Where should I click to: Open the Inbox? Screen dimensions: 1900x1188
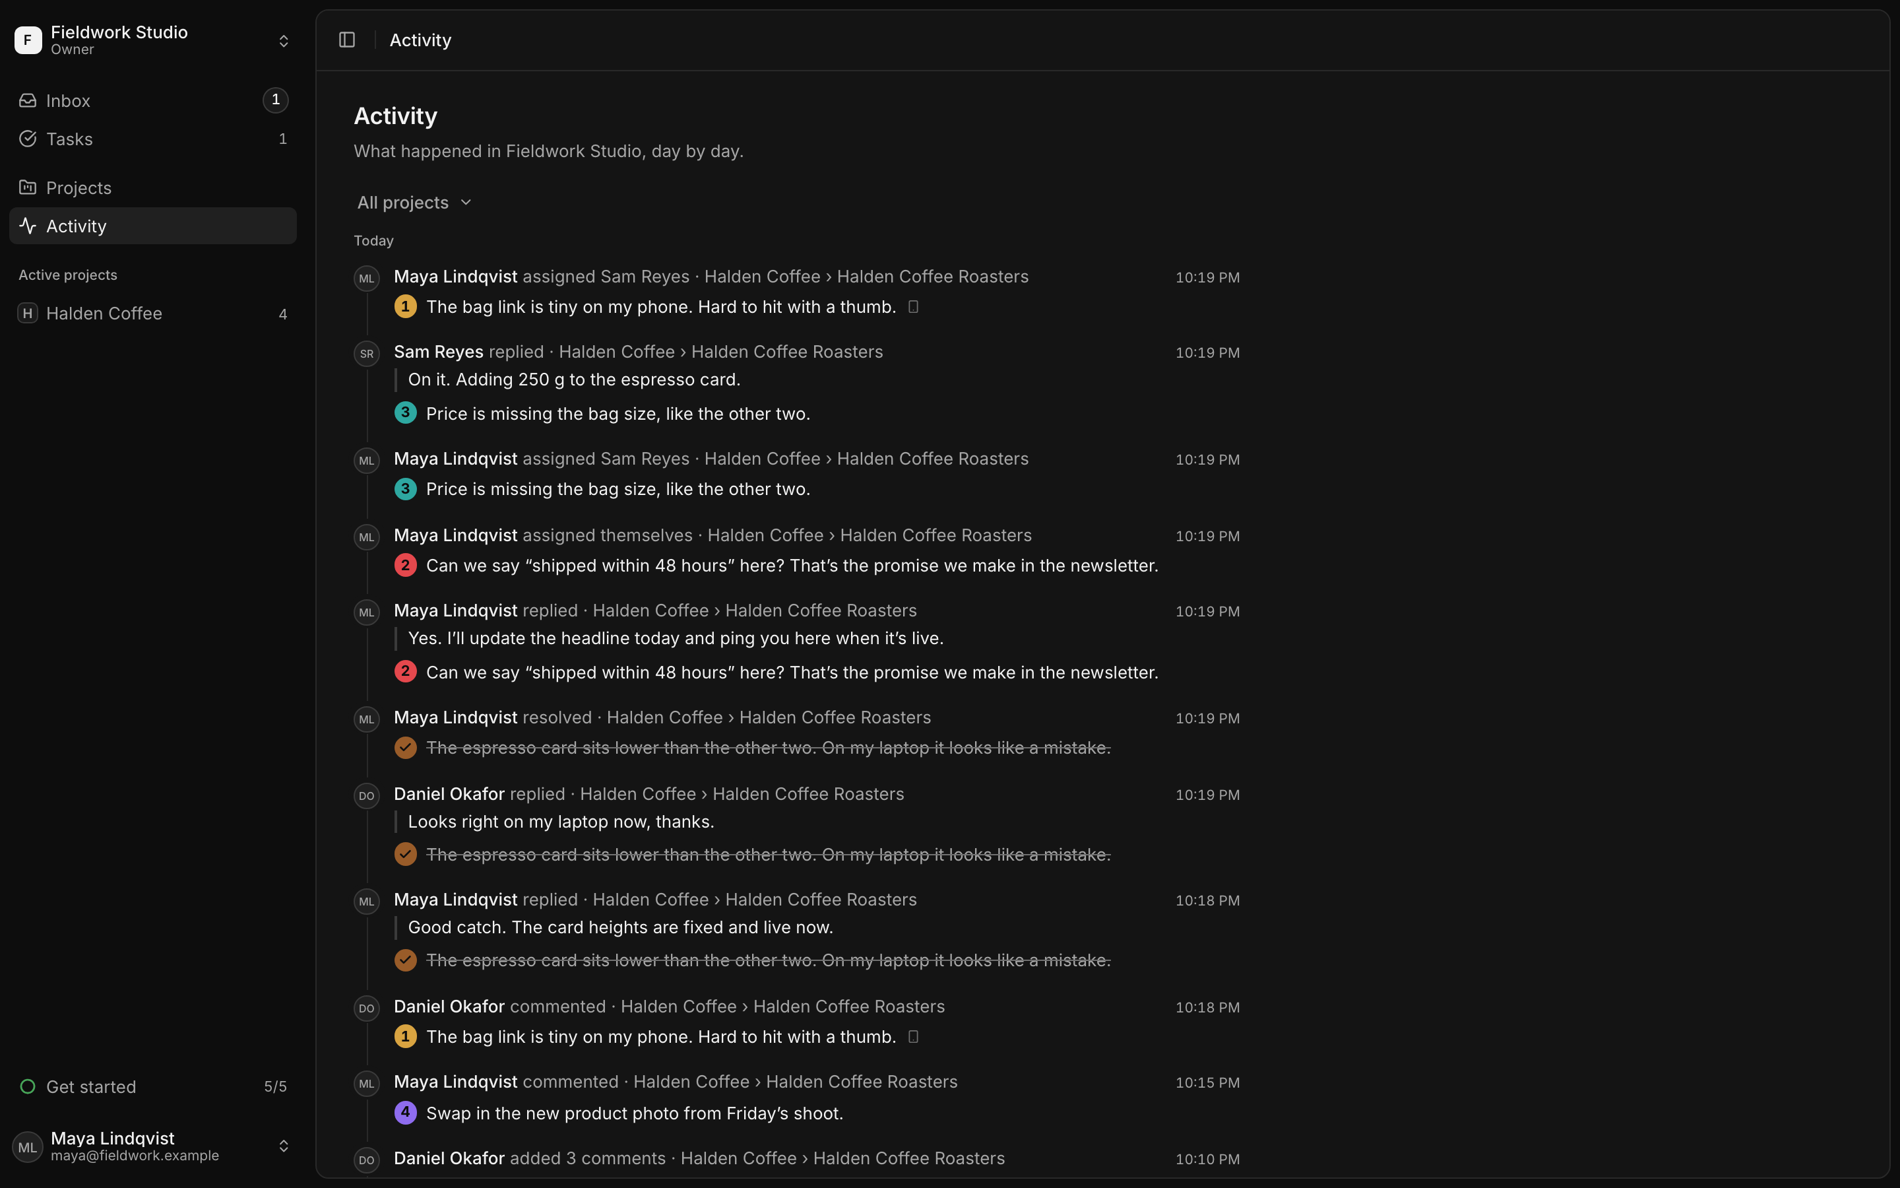[x=153, y=100]
